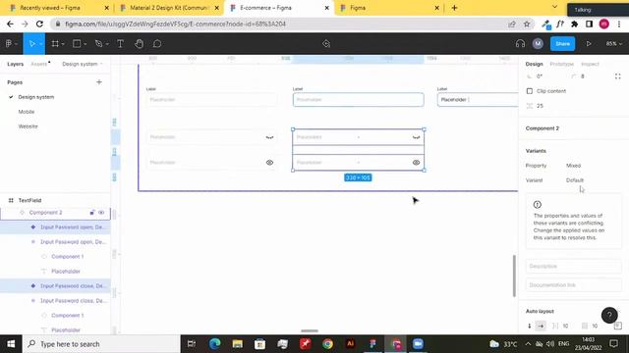
Task: Switch to the Design tab
Action: pyautogui.click(x=534, y=64)
